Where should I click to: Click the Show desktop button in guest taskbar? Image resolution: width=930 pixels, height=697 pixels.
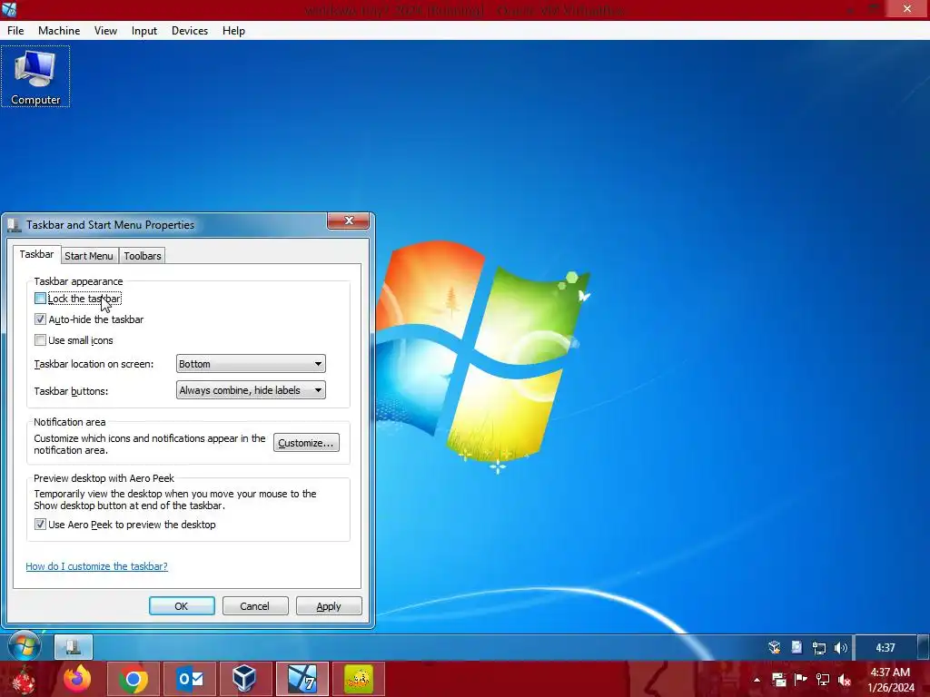[923, 647]
